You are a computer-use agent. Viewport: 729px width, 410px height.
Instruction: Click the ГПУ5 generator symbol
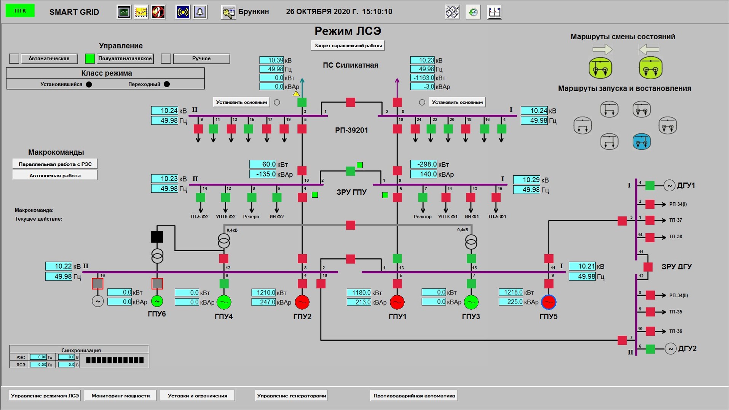[x=549, y=302]
